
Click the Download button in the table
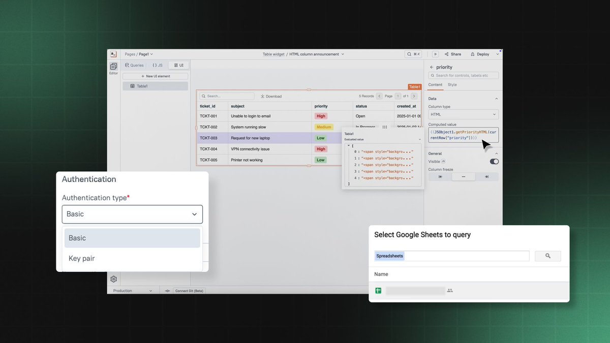coord(271,96)
